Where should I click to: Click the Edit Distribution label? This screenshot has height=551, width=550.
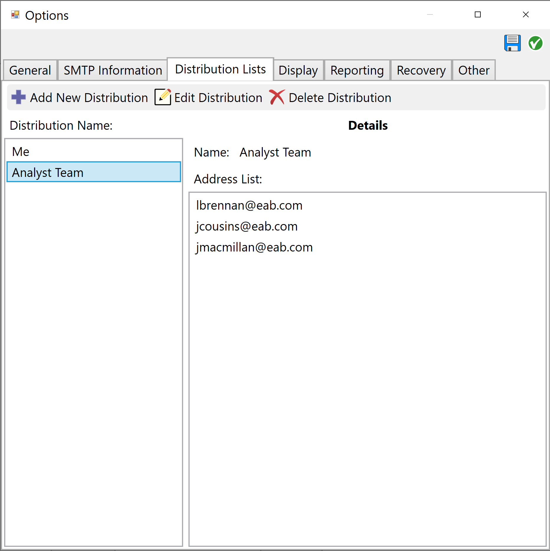(x=218, y=98)
